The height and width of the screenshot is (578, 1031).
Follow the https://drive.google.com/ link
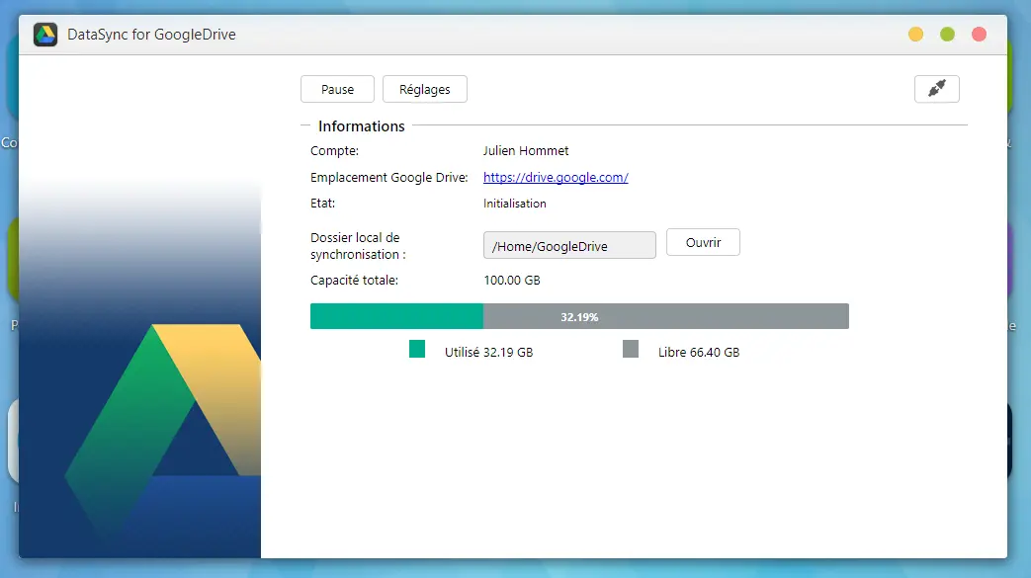click(556, 177)
